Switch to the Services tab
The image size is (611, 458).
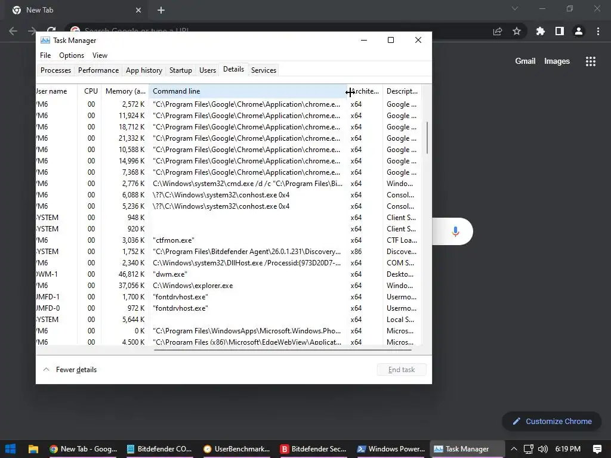(x=263, y=70)
